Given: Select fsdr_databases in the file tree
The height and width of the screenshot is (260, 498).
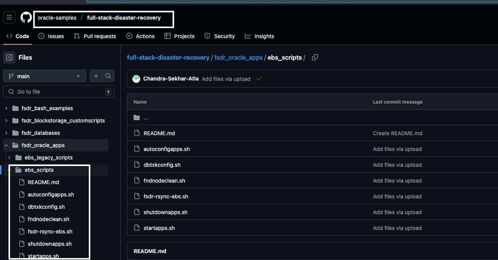Looking at the screenshot, I should click(x=41, y=133).
